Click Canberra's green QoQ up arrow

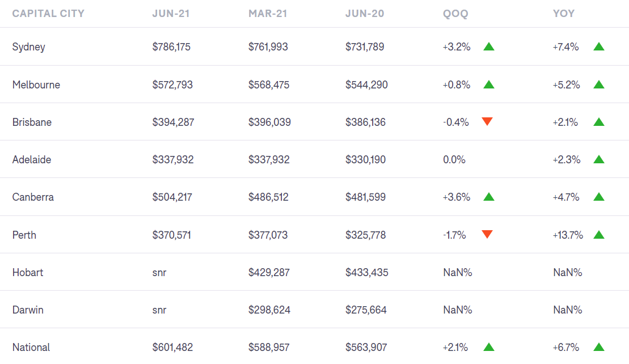coord(489,197)
